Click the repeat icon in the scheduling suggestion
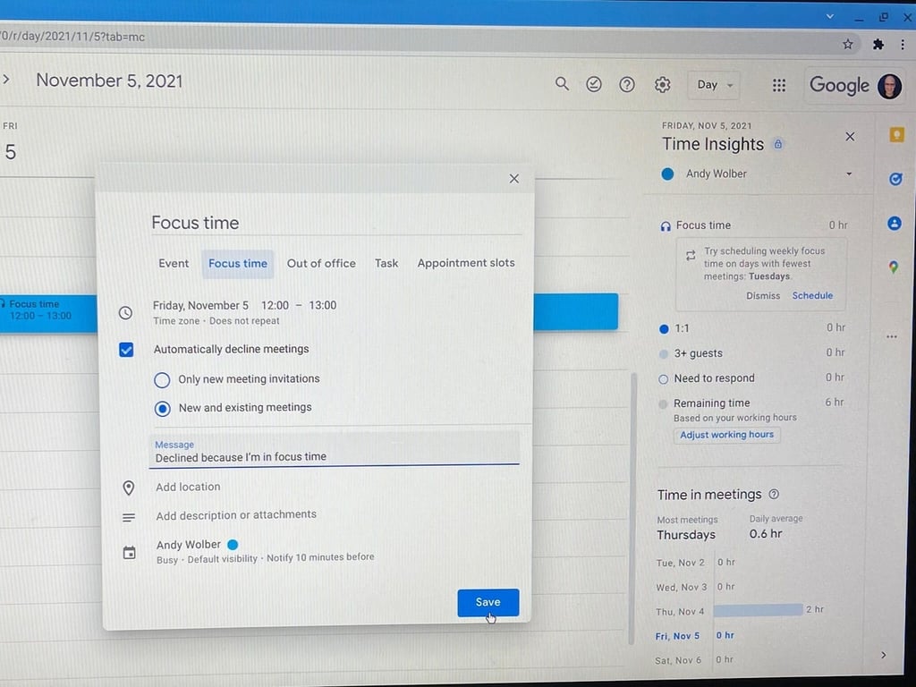Image resolution: width=916 pixels, height=687 pixels. [x=691, y=255]
